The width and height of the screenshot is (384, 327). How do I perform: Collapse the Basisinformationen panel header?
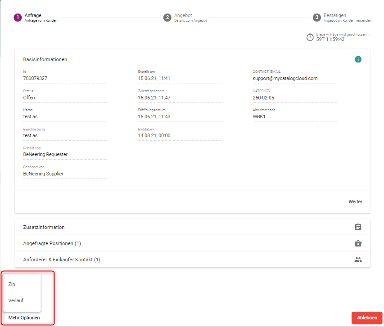45,59
